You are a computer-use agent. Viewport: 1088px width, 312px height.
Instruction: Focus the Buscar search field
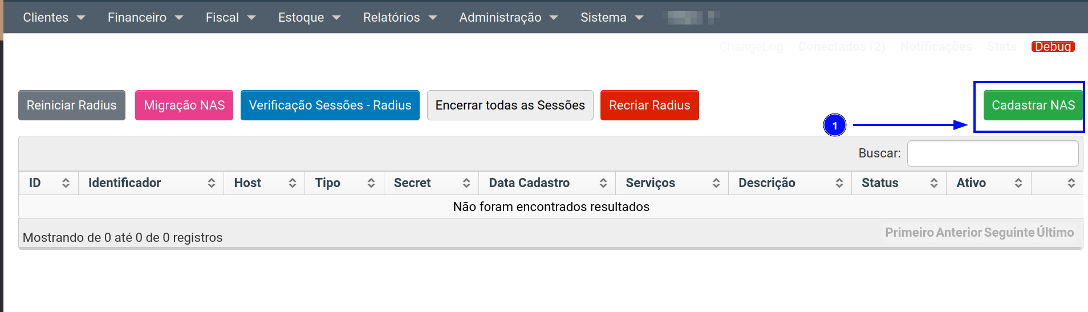(x=992, y=153)
